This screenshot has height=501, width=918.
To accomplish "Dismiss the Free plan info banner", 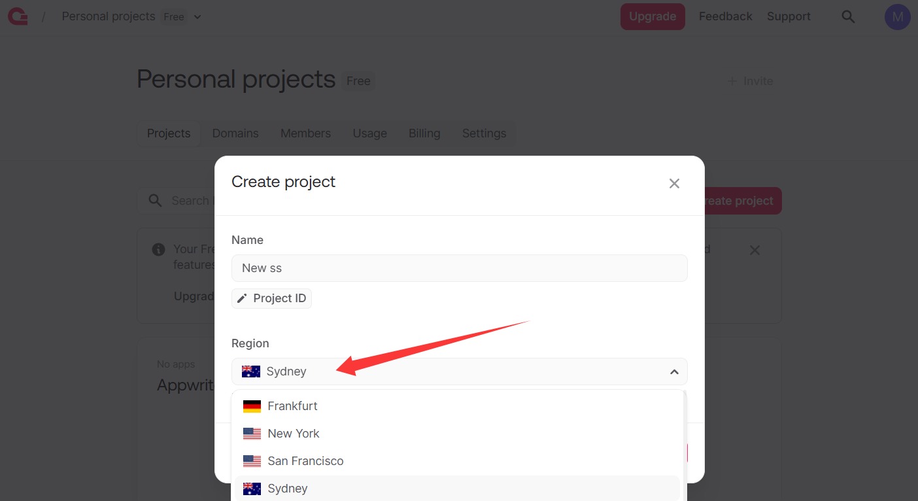I will tap(755, 250).
